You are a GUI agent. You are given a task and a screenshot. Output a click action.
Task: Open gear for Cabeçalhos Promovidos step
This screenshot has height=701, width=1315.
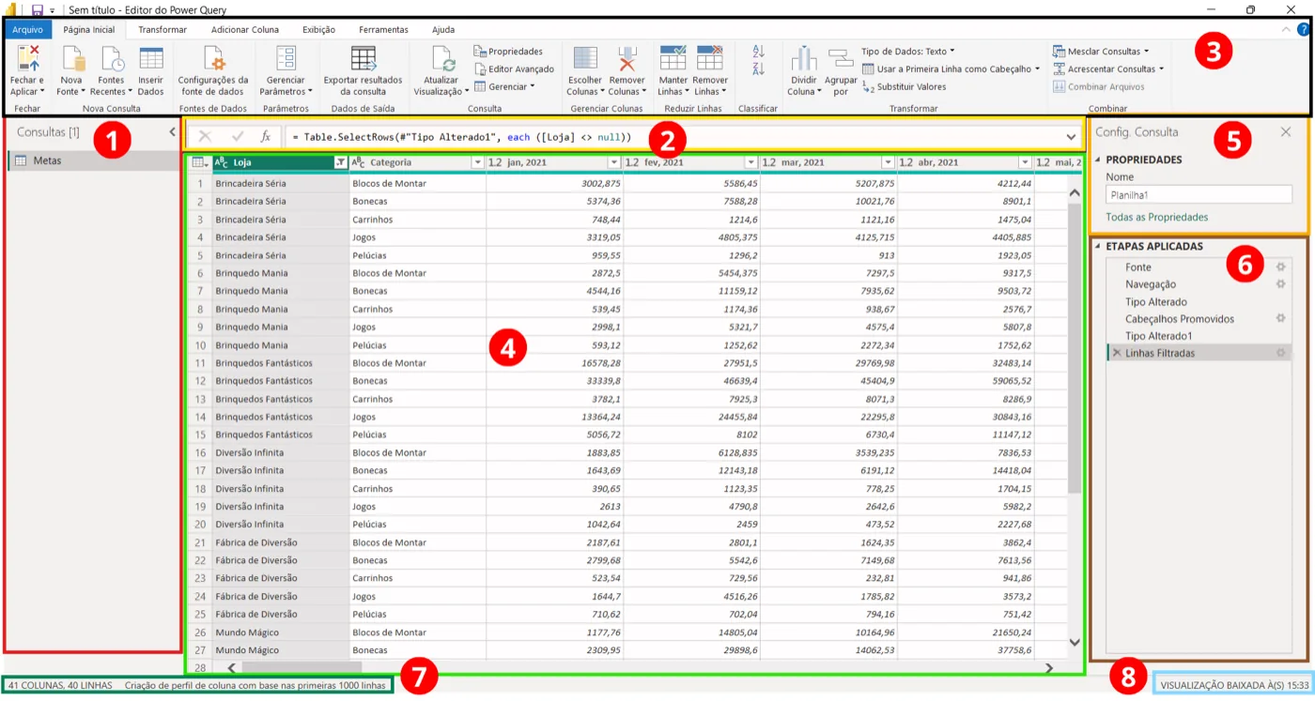coord(1279,318)
